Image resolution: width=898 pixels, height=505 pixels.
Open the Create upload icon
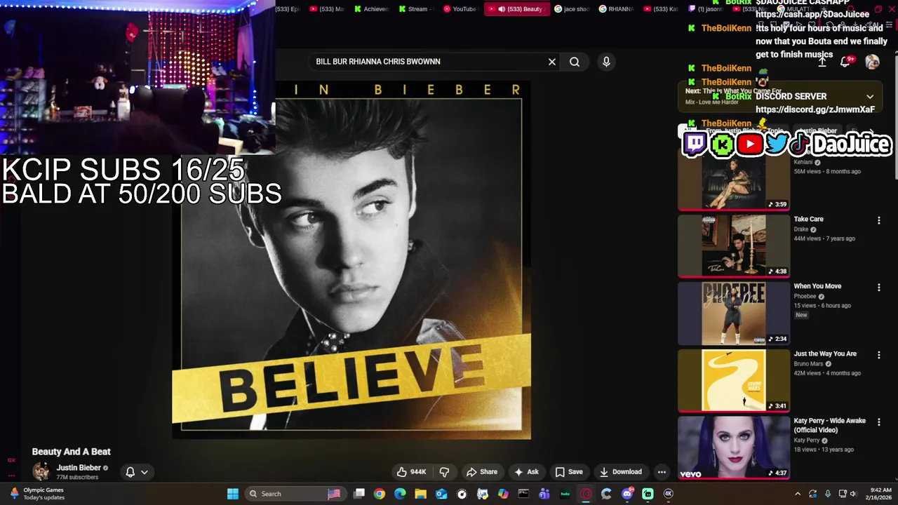[822, 62]
